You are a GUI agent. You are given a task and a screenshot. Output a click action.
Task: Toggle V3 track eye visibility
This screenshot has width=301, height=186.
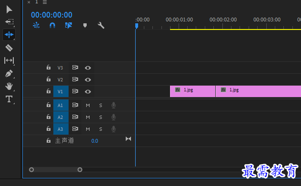[x=88, y=68]
